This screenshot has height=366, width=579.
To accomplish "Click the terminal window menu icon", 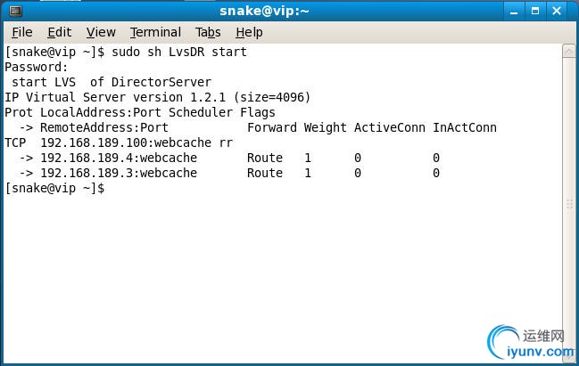I will tap(14, 11).
